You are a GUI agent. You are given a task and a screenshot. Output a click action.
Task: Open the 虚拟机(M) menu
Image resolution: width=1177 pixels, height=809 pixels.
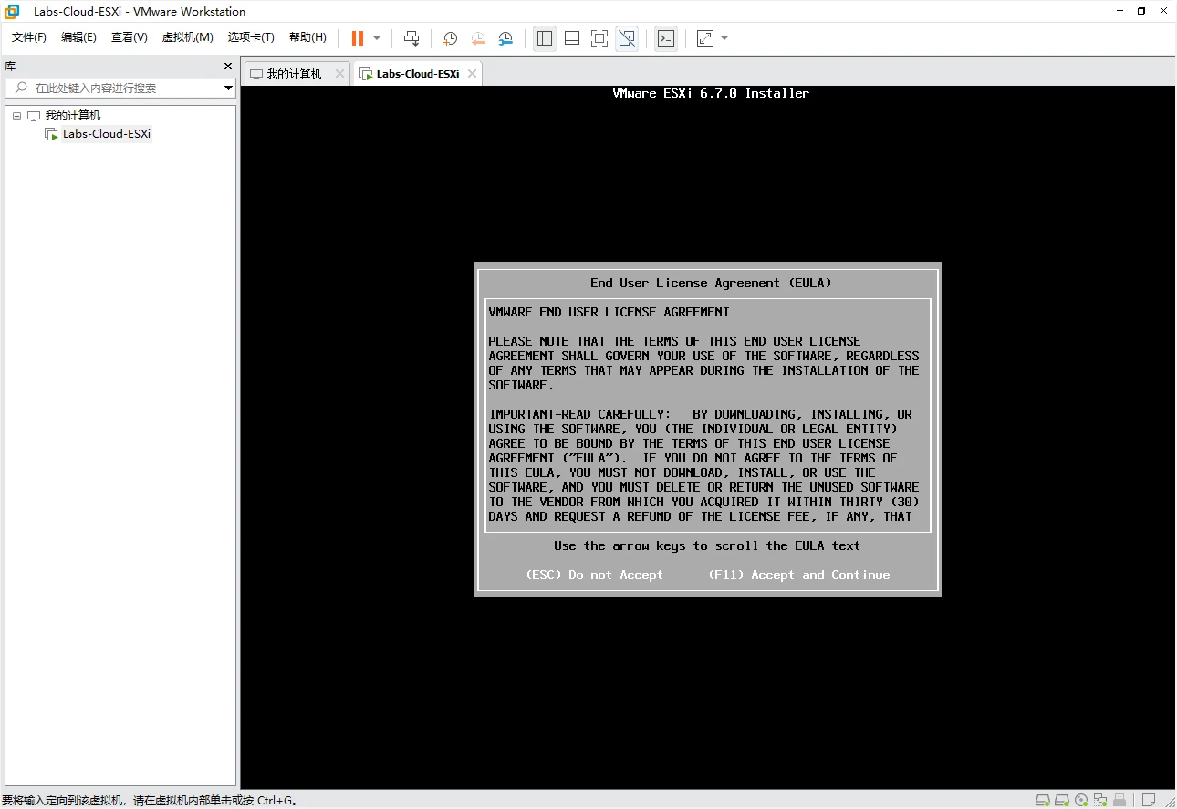187,37
